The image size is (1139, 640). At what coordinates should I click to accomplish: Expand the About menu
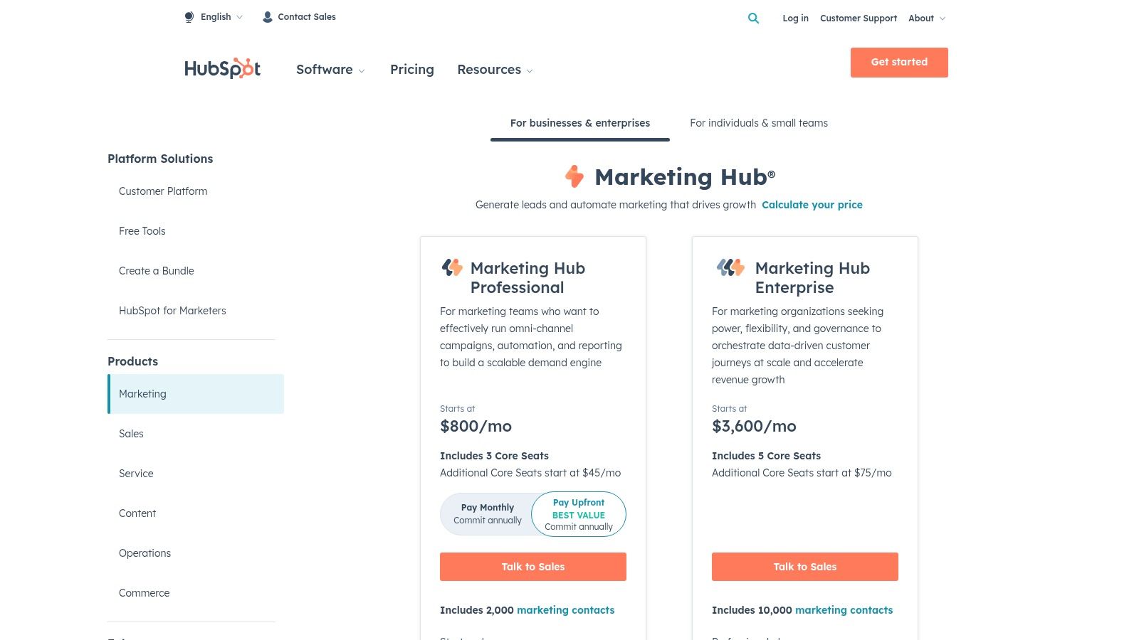(927, 18)
